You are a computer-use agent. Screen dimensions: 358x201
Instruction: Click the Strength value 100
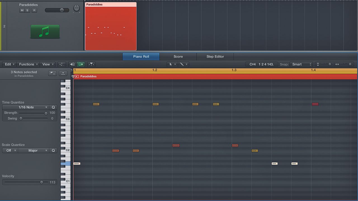pyautogui.click(x=52, y=113)
